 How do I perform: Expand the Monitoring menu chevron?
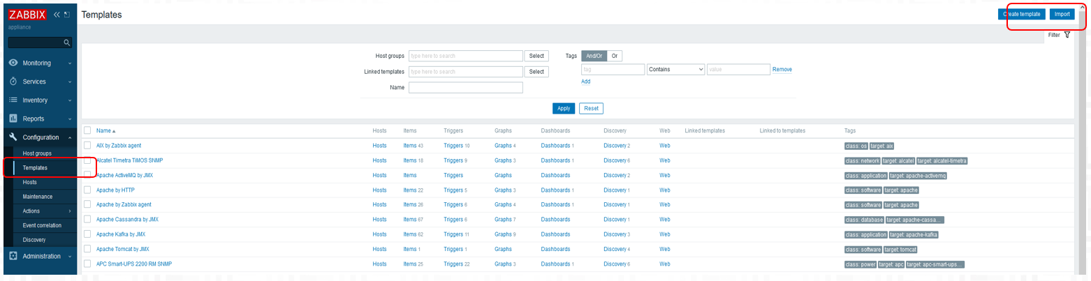point(70,63)
